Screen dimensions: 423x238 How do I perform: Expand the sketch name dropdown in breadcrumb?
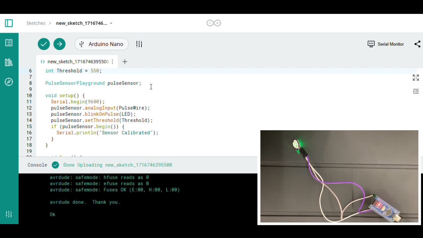point(111,23)
